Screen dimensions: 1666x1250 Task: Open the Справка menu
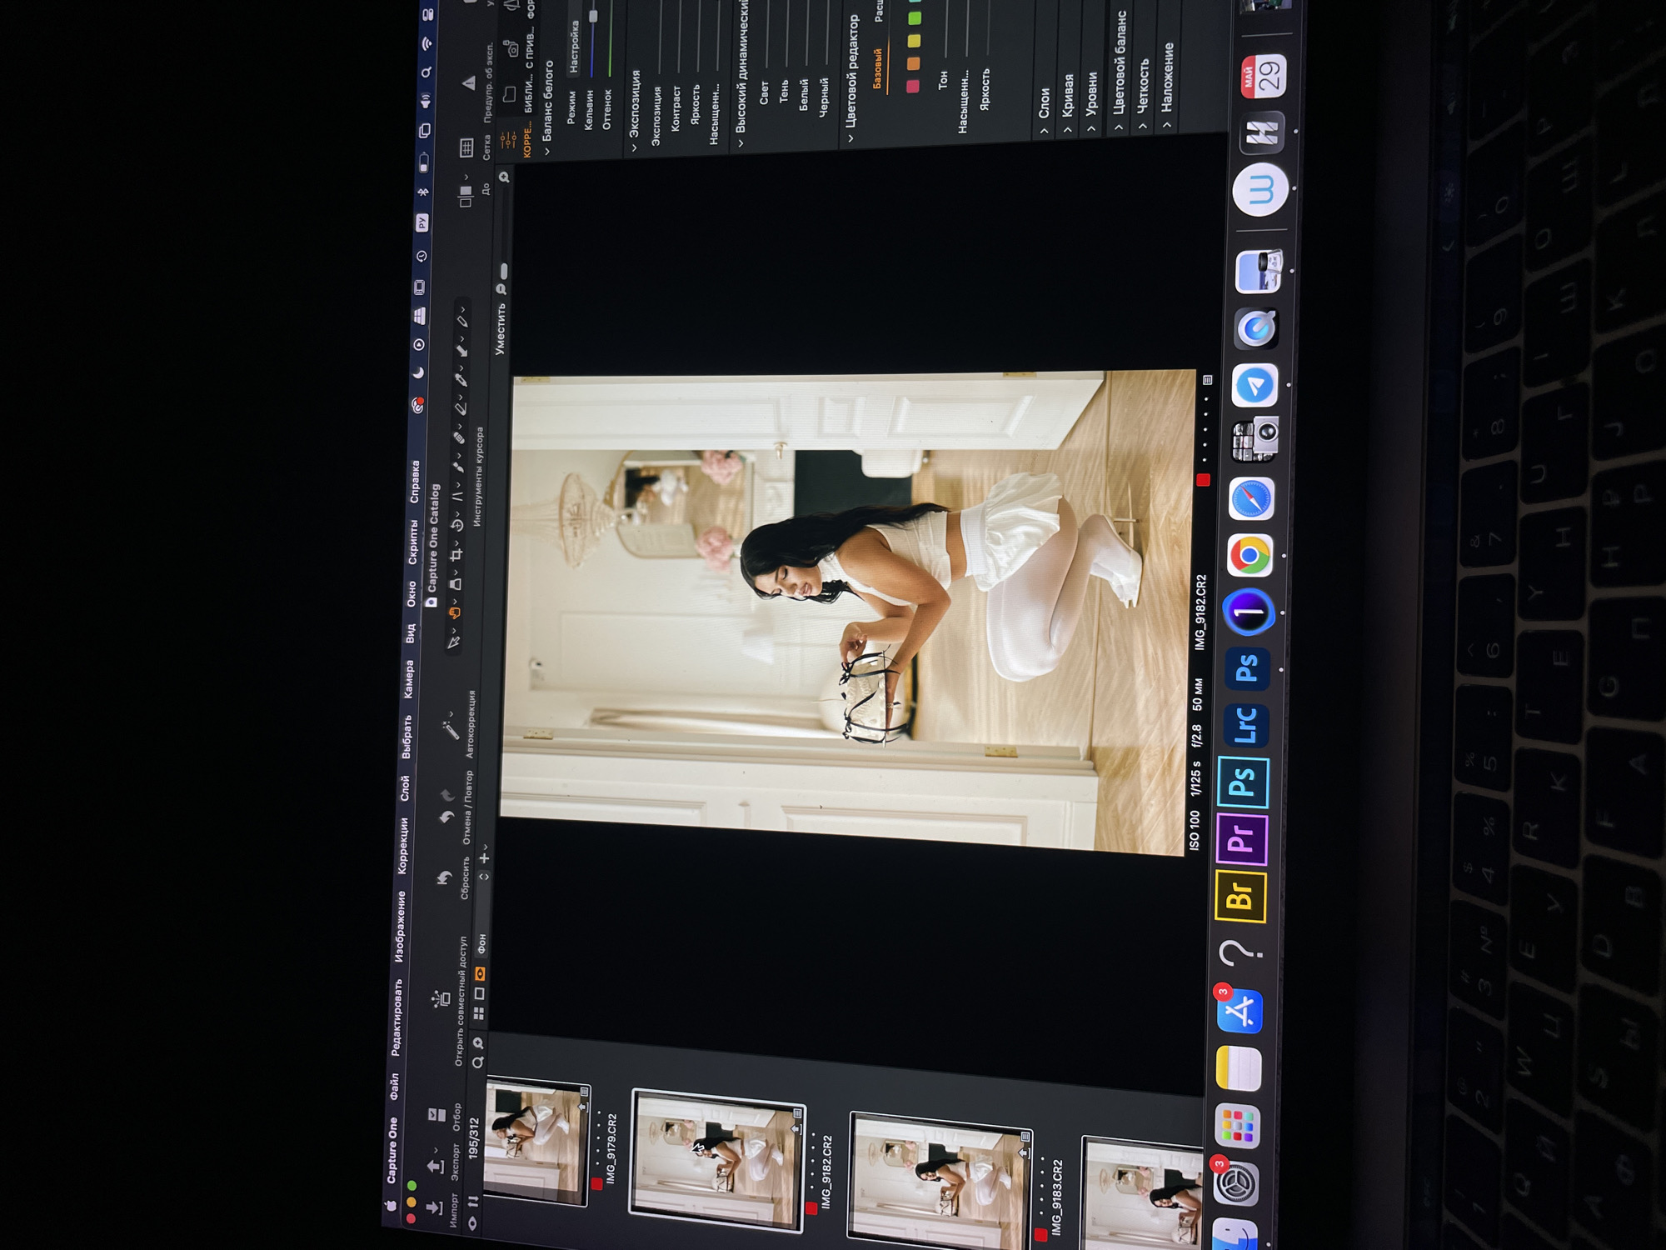pyautogui.click(x=415, y=482)
